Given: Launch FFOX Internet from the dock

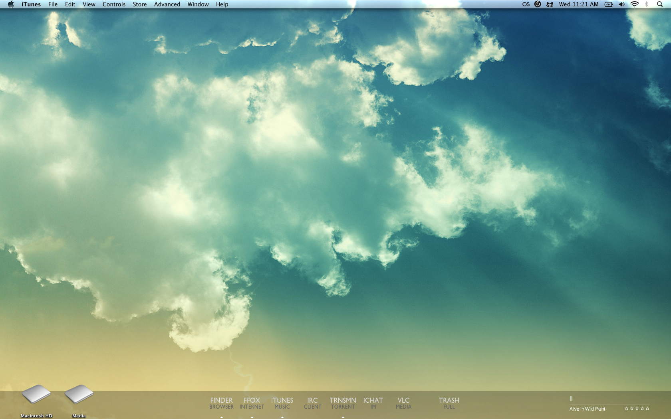Looking at the screenshot, I should 252,403.
